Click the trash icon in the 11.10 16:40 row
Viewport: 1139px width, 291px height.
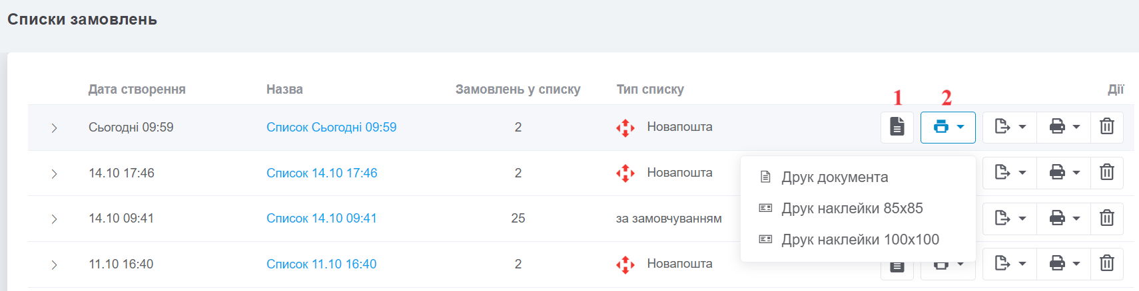click(1107, 264)
